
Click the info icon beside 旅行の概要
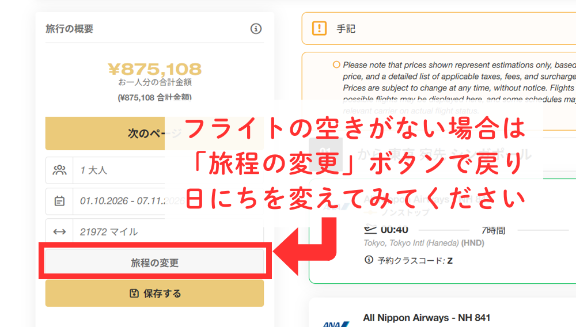[x=256, y=29]
